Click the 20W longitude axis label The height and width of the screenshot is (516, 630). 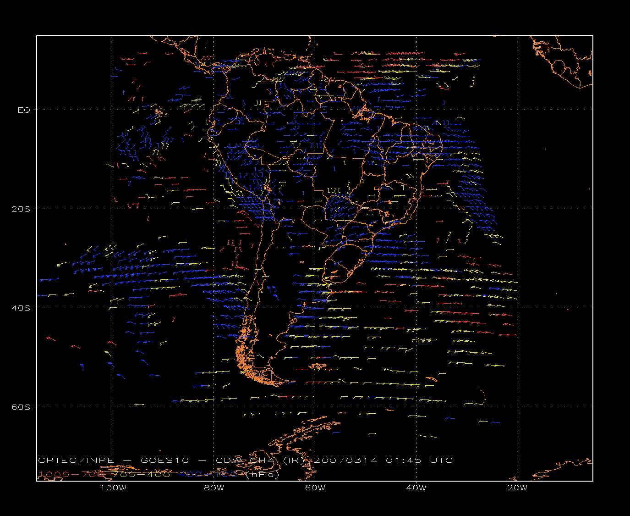click(517, 488)
